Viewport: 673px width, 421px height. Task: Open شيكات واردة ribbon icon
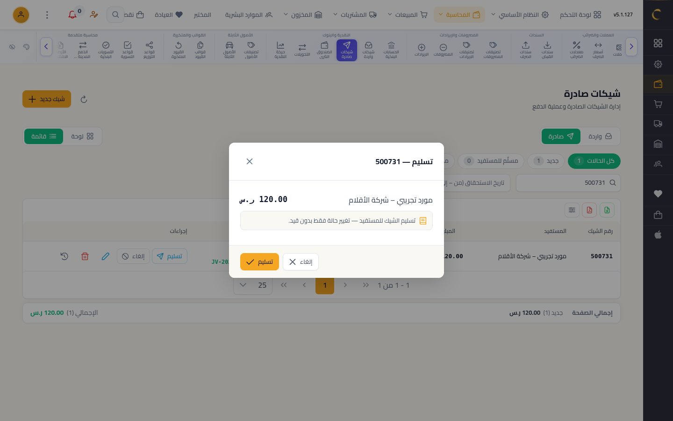(369, 50)
